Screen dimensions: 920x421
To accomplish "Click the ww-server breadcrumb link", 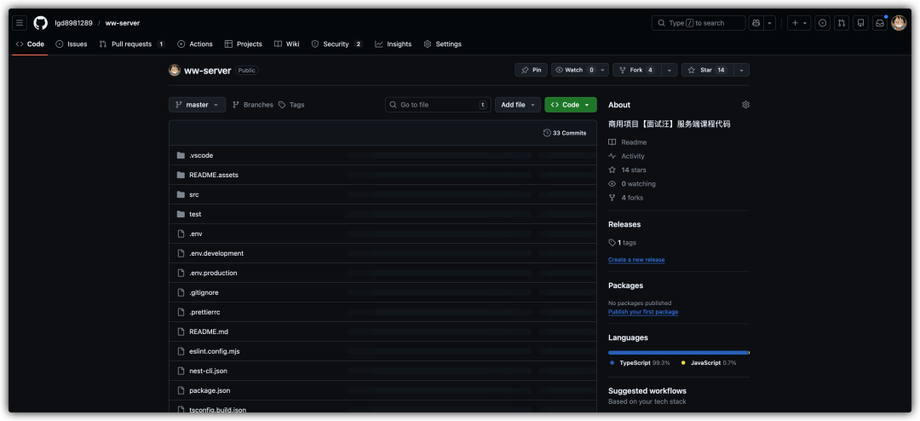I will coord(123,23).
